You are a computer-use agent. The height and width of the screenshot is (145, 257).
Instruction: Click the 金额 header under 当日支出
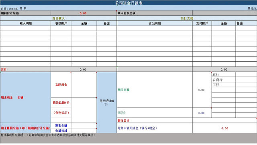point(224,23)
